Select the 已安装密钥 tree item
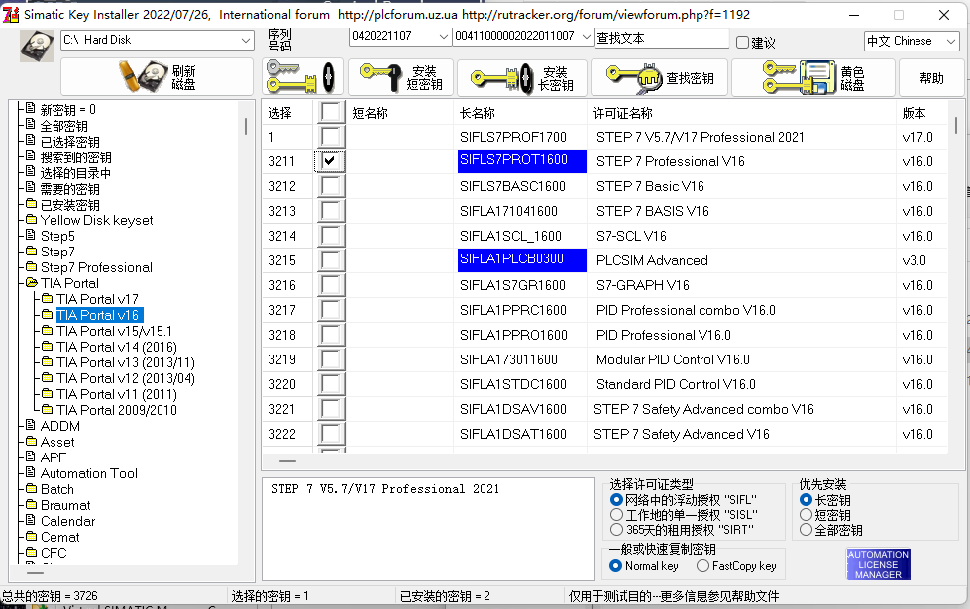Screen dimensions: 970x609 [x=70, y=205]
